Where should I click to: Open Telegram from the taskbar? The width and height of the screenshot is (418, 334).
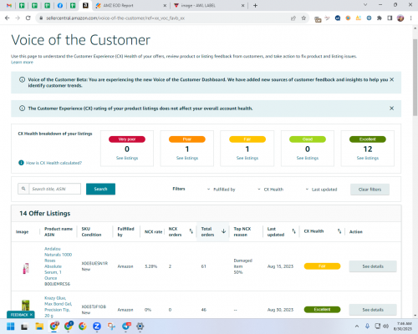click(126, 326)
